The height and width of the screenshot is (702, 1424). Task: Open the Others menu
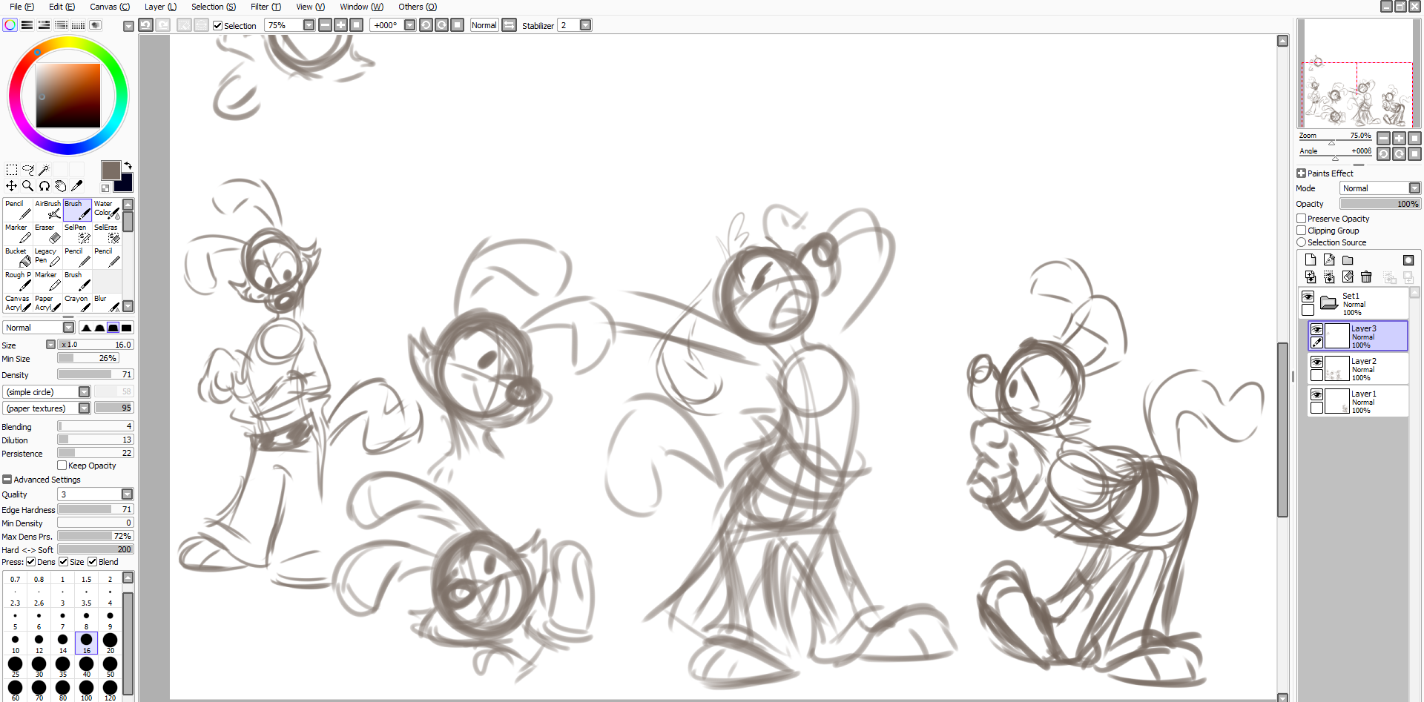pos(418,7)
